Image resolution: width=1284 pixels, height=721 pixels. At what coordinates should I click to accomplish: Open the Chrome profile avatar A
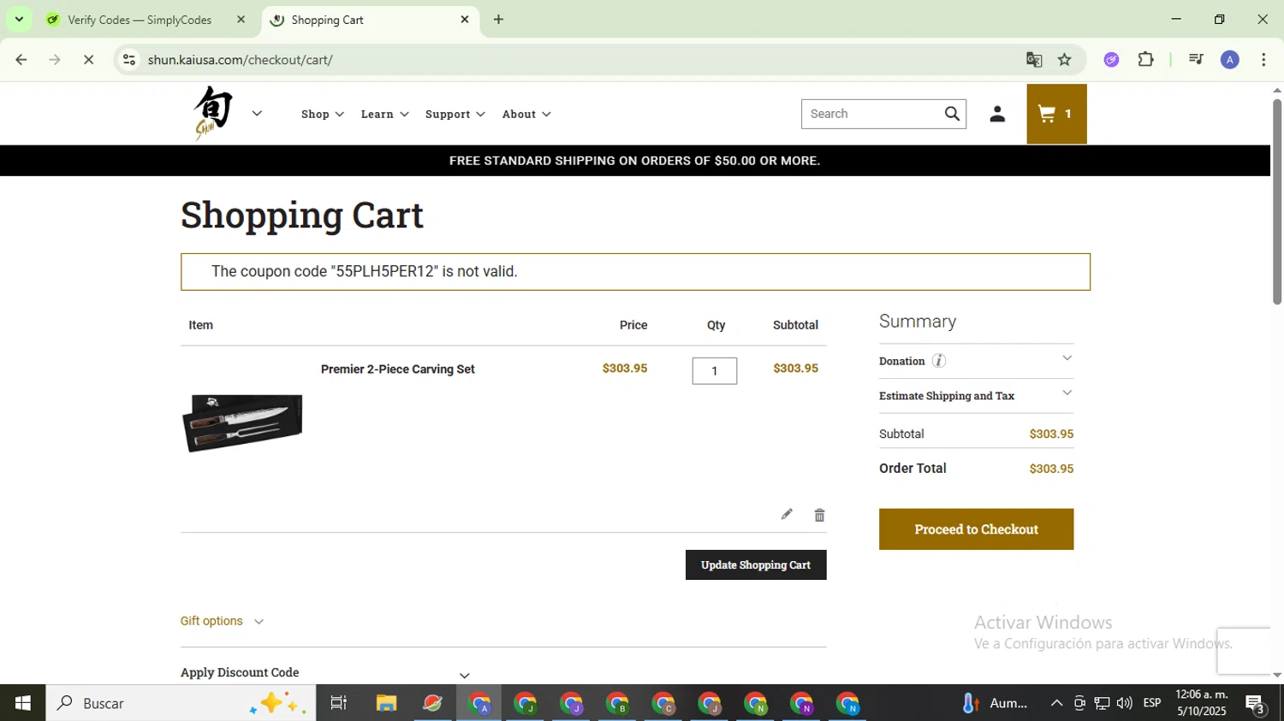pyautogui.click(x=1230, y=60)
